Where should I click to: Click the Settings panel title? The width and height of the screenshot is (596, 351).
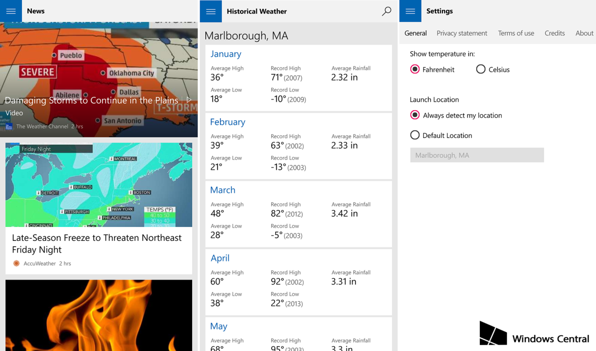pos(440,11)
